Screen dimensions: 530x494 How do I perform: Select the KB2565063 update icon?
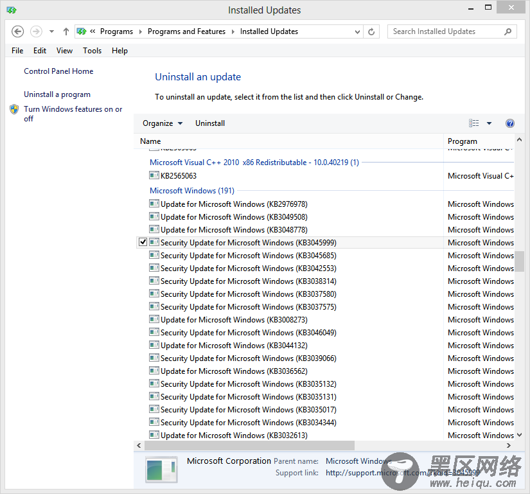[x=154, y=175]
